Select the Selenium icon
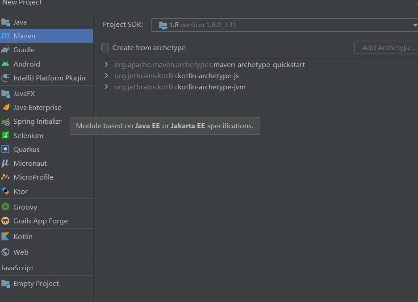The width and height of the screenshot is (418, 302). [x=5, y=135]
